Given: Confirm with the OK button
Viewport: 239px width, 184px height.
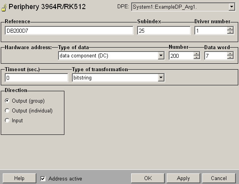Looking at the screenshot, I should (148, 178).
